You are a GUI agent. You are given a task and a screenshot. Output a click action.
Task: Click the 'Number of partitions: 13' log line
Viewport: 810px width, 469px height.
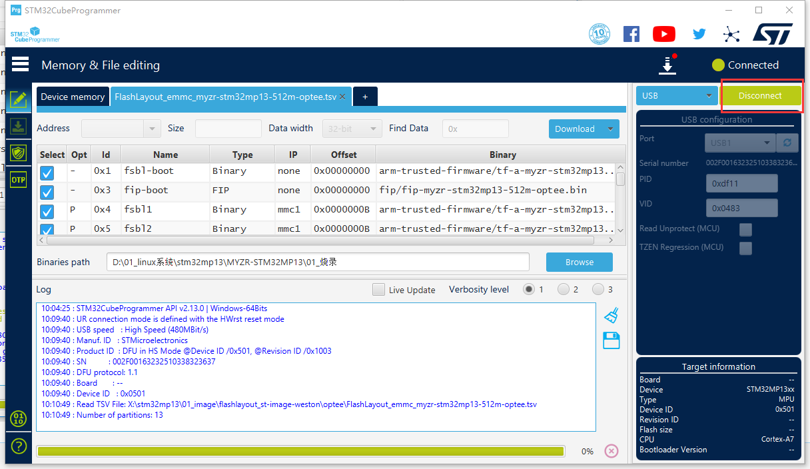[x=102, y=415]
